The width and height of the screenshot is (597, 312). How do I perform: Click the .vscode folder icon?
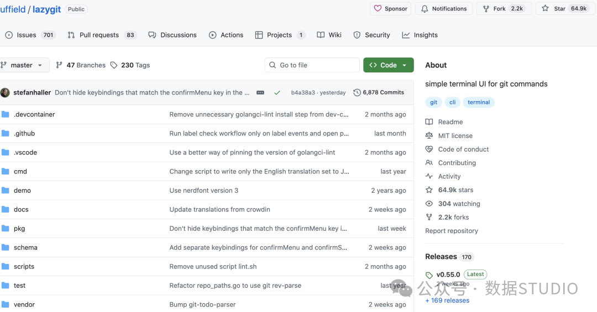[x=6, y=152]
